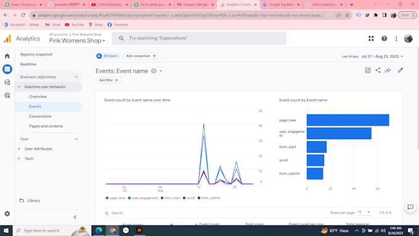
Task: Click the Windows taskbar search box
Action: 52,230
